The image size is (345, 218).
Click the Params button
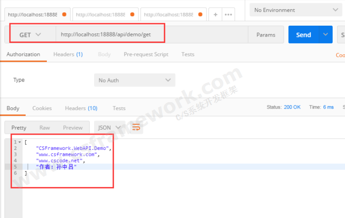(266, 35)
